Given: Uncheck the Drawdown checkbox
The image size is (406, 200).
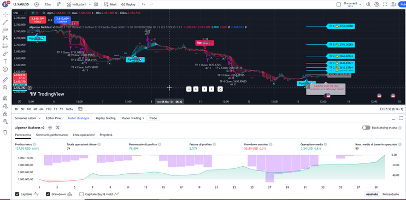Looking at the screenshot, I should (x=48, y=194).
